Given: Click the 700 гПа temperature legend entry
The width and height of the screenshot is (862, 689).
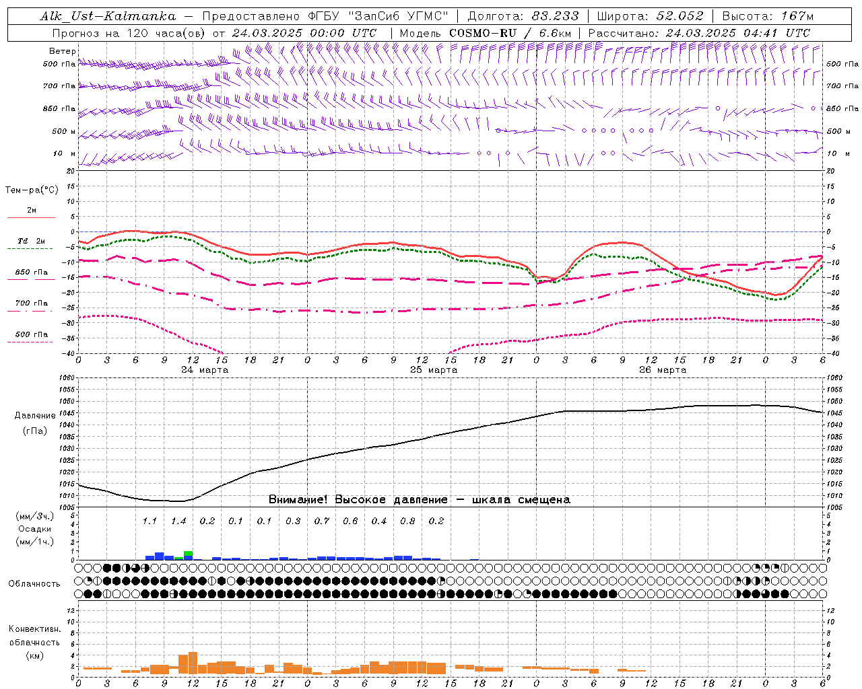Looking at the screenshot, I should click(32, 303).
